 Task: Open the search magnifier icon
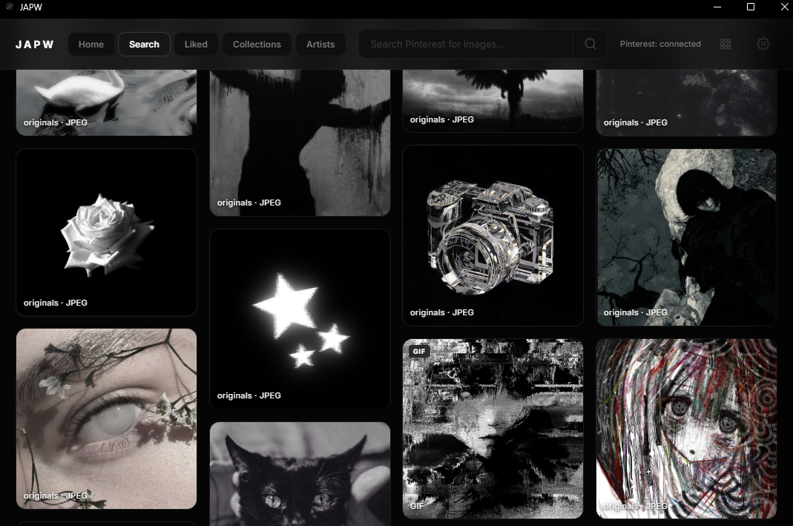(x=590, y=44)
